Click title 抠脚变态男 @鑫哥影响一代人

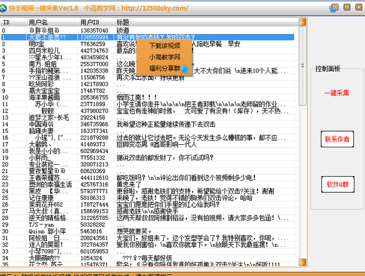point(157,144)
